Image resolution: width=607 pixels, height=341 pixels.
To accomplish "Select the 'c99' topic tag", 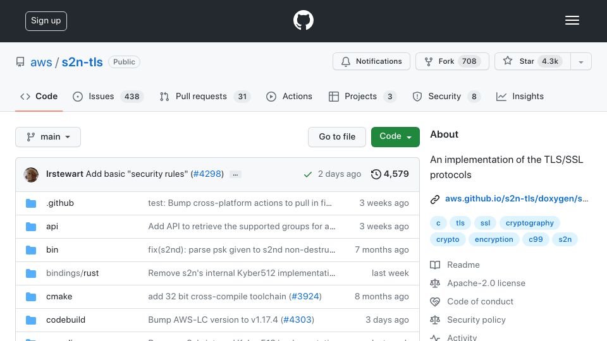I will click(536, 239).
